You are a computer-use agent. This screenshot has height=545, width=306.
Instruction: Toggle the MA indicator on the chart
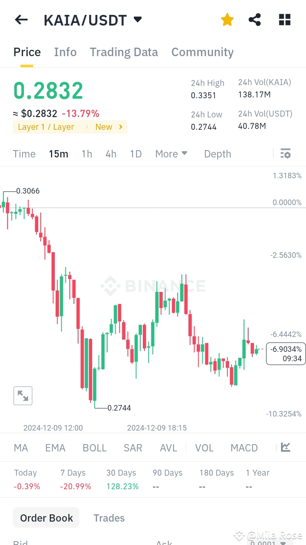point(20,448)
